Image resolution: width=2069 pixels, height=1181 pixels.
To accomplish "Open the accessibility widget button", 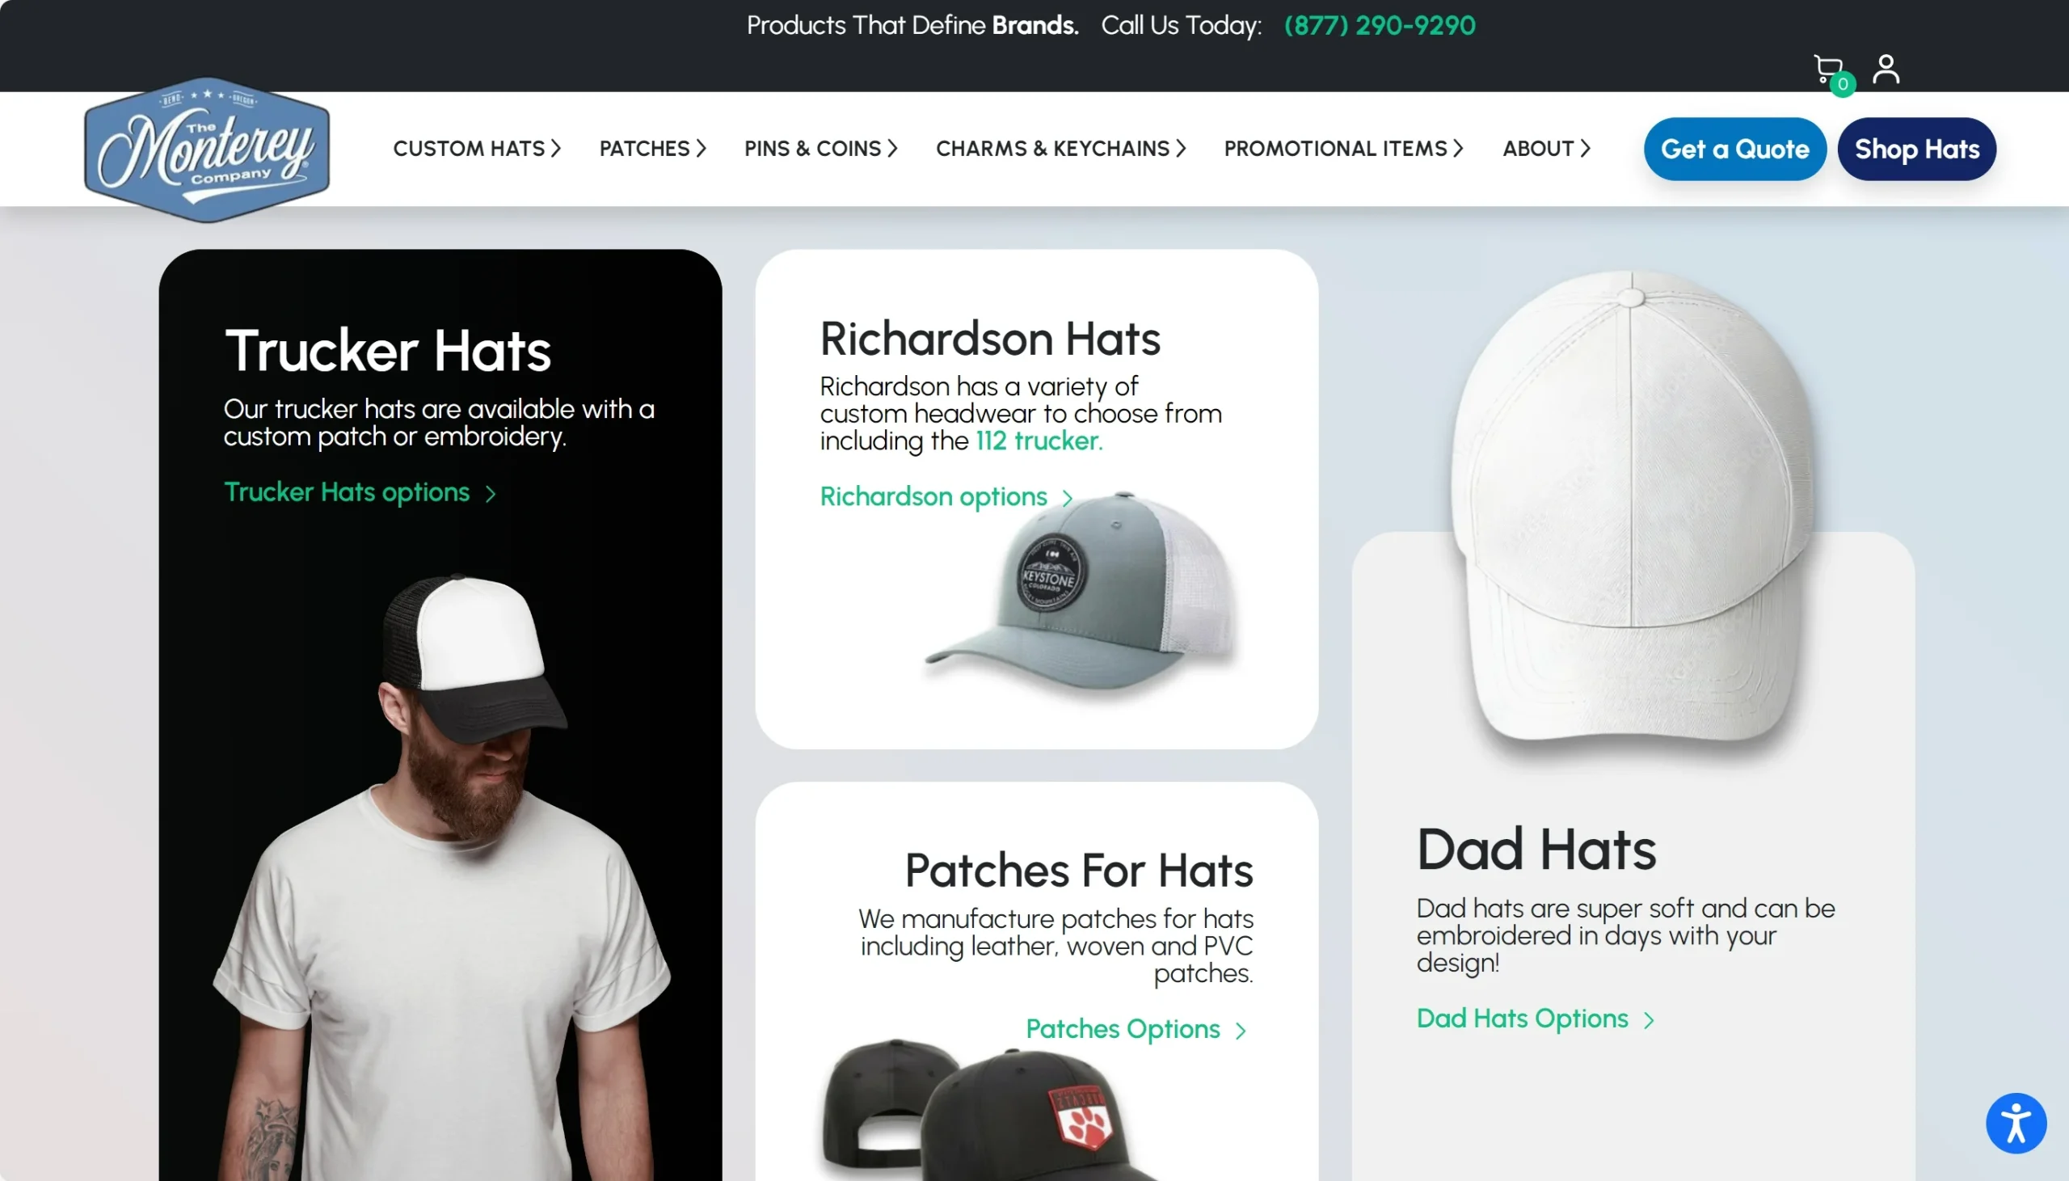I will (2016, 1123).
